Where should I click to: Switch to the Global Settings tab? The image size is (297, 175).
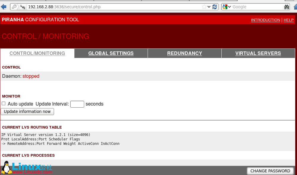point(111,54)
